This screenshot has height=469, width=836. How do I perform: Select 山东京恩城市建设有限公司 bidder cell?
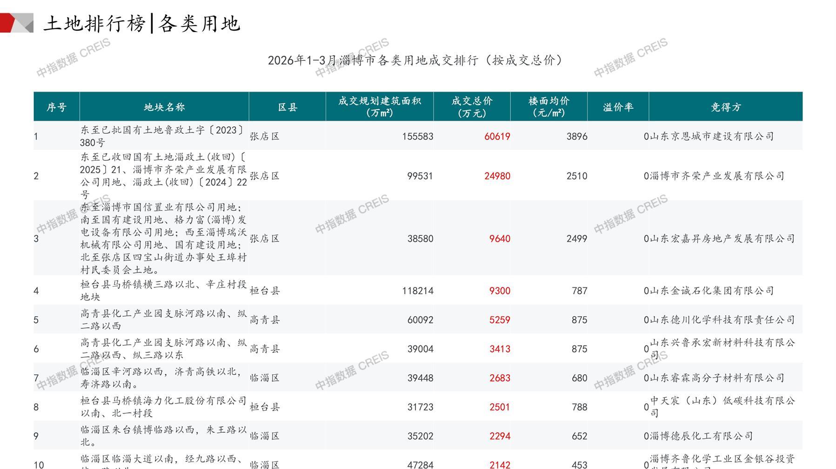pyautogui.click(x=712, y=137)
